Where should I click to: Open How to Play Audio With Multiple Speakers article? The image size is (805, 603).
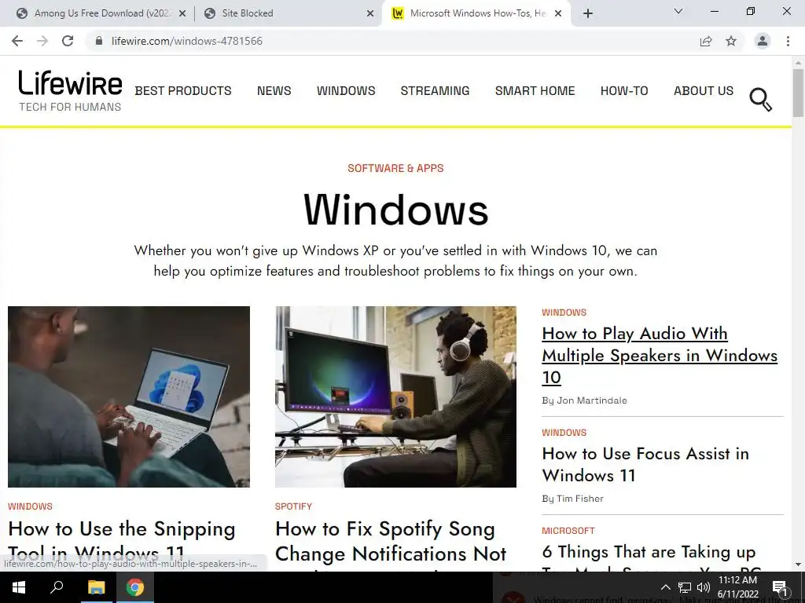(x=660, y=356)
